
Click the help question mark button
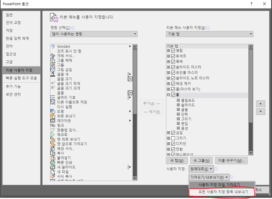251,4
